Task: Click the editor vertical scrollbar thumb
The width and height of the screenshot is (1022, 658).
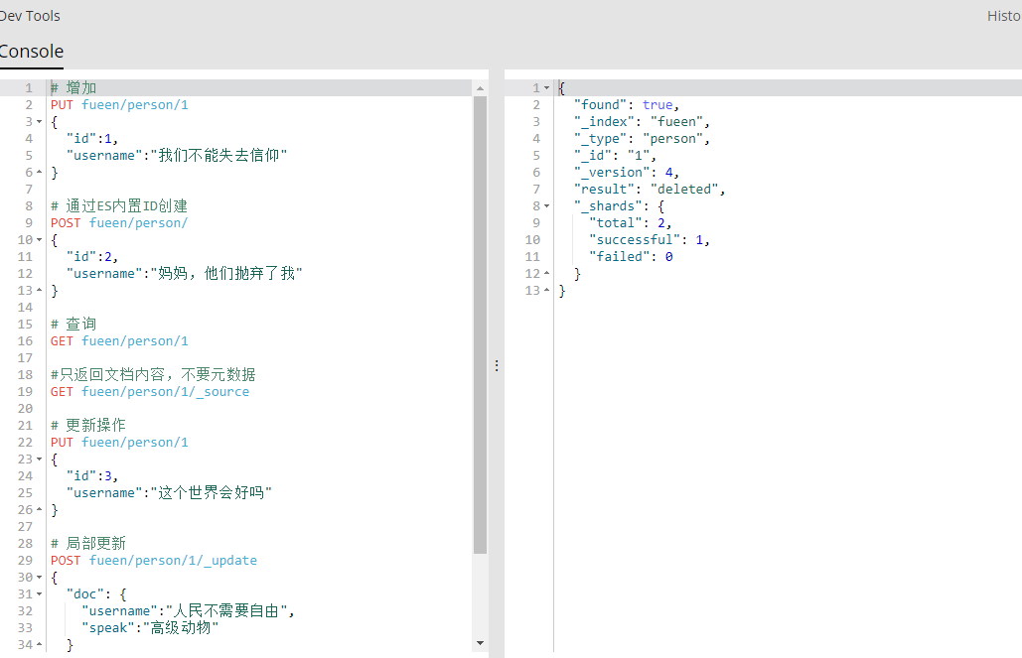Action: (481, 325)
